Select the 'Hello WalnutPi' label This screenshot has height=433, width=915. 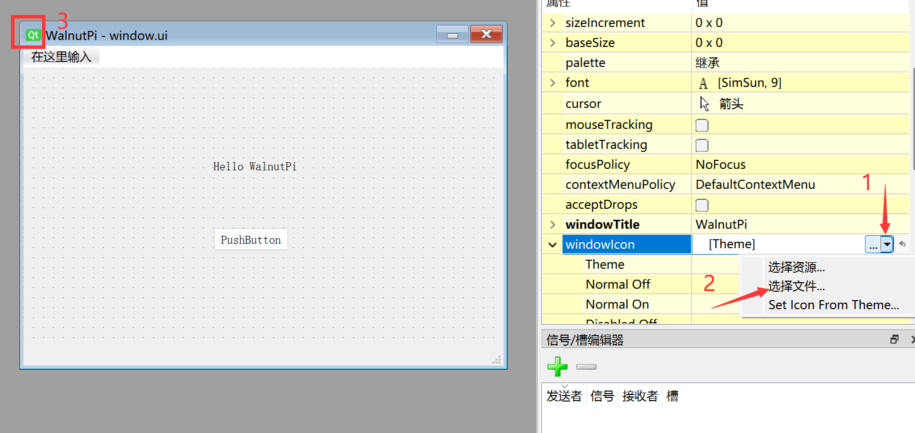pyautogui.click(x=255, y=167)
